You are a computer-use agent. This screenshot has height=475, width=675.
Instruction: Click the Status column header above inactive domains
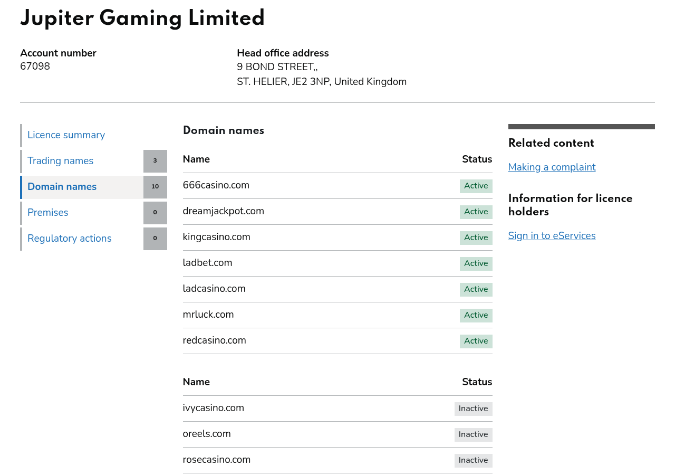[477, 382]
